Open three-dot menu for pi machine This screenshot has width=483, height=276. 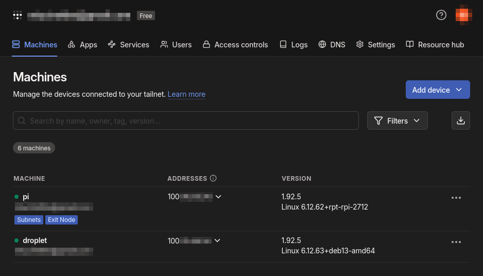coord(456,198)
